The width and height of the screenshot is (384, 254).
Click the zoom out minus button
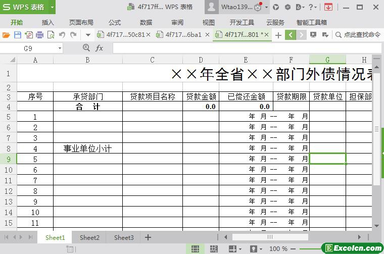pyautogui.click(x=293, y=249)
